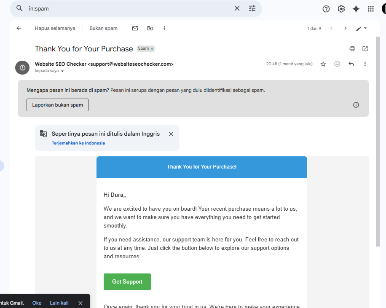Click the green 'Get Support' button
The height and width of the screenshot is (308, 386).
pos(127,282)
